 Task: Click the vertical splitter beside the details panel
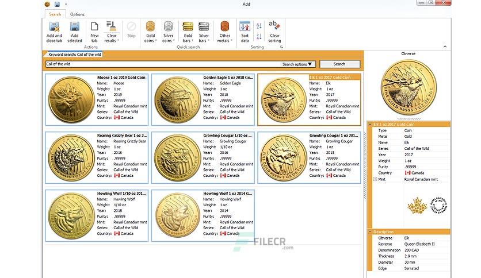[365, 165]
